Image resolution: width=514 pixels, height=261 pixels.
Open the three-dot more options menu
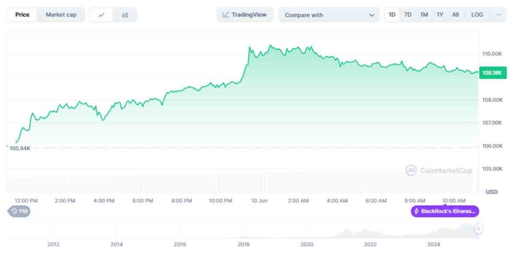tap(498, 15)
